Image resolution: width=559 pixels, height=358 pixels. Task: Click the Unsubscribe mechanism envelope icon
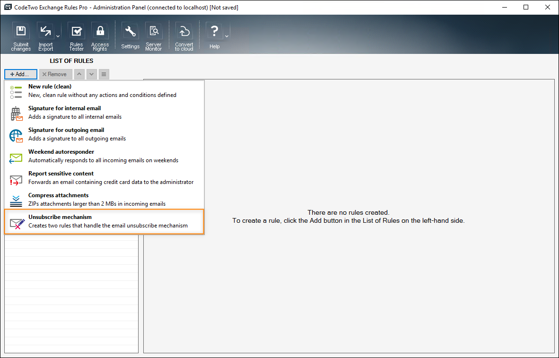point(17,223)
